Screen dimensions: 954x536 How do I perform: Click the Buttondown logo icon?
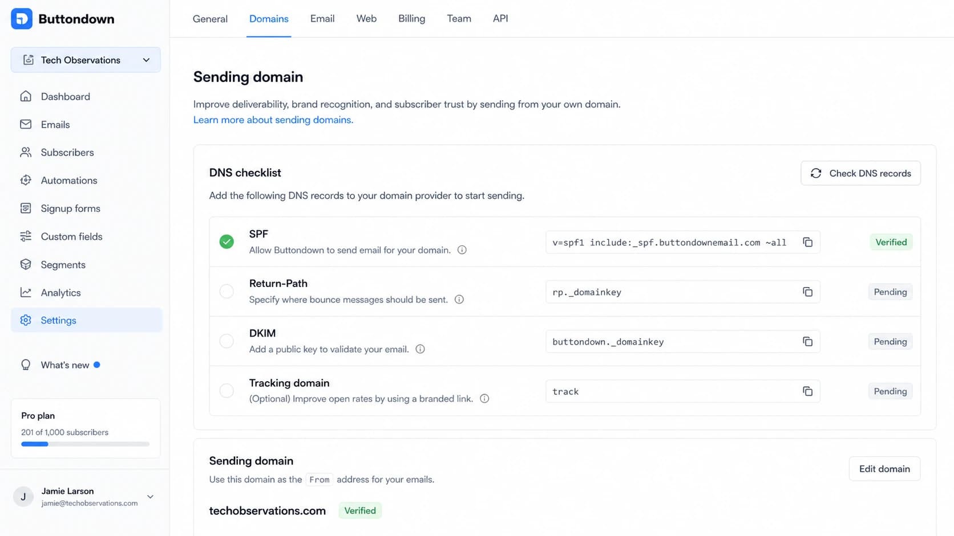(22, 19)
